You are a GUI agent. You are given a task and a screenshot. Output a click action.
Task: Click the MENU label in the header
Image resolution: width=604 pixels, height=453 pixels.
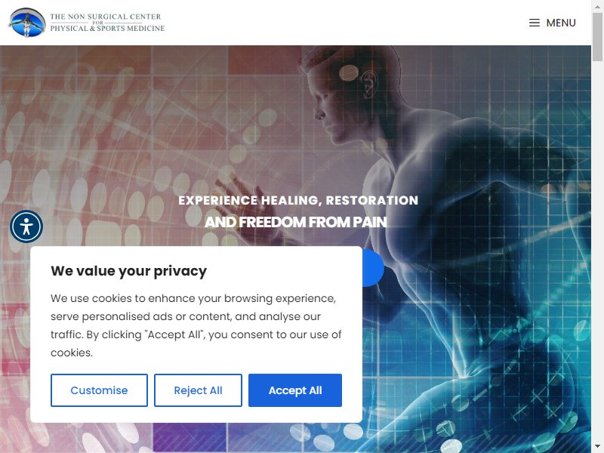click(x=561, y=23)
